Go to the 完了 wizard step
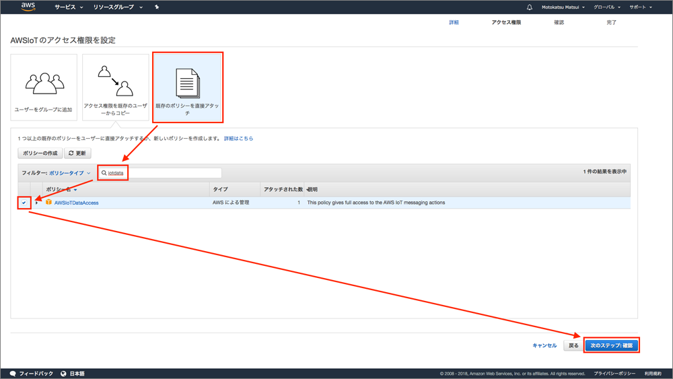Screen dimensions: 673x379 pyautogui.click(x=611, y=22)
